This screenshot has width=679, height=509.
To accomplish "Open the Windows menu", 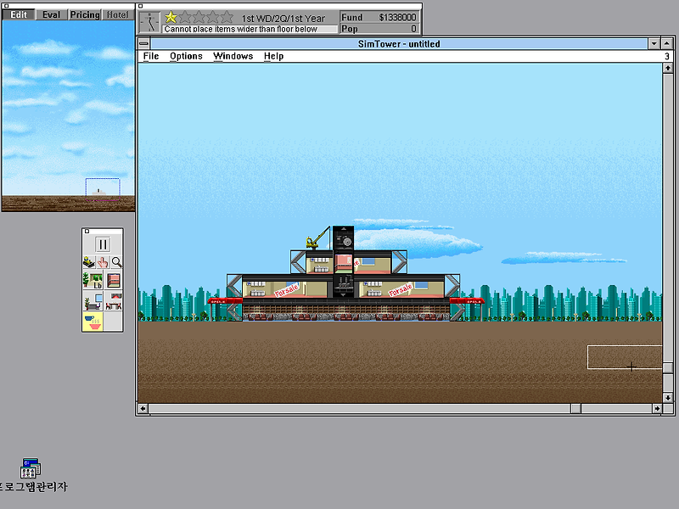I will click(x=233, y=56).
